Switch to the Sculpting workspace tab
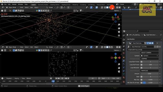The height and width of the screenshot is (92, 163). 83,5
